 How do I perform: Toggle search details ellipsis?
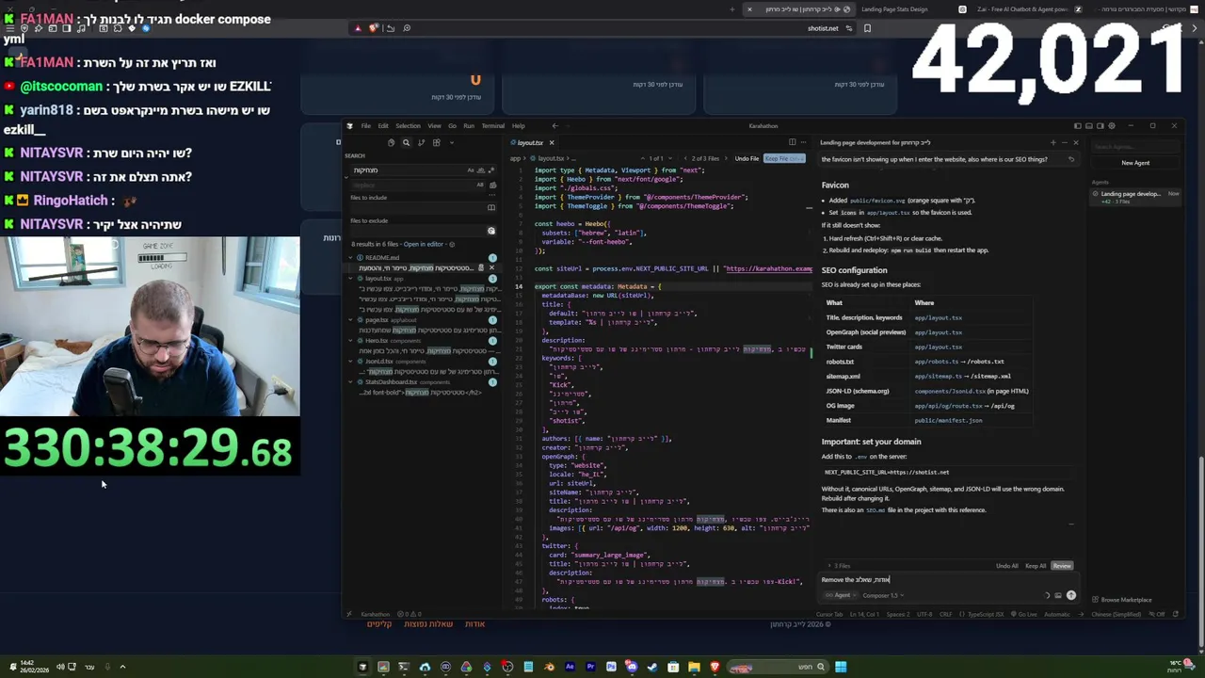coord(491,195)
